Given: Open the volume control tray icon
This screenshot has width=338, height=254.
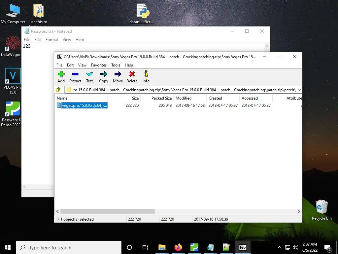Looking at the screenshot, I should coord(295,247).
